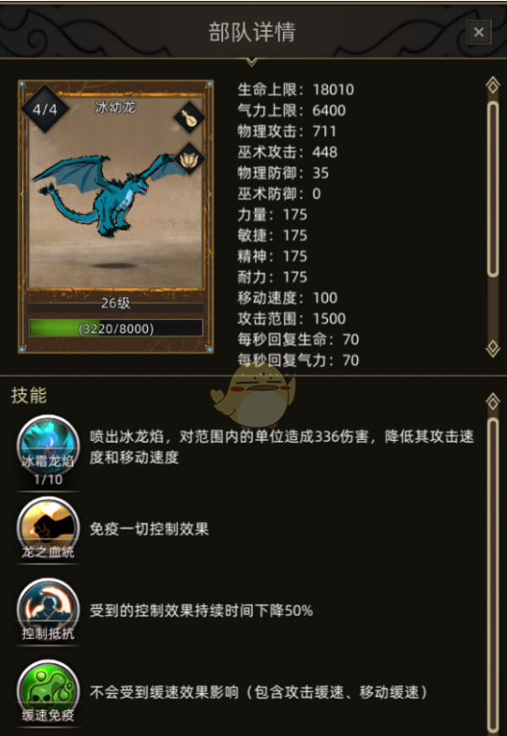Viewport: 507px width, 736px height.
Task: Click the stats list scrollbar thumb
Action: (x=492, y=188)
